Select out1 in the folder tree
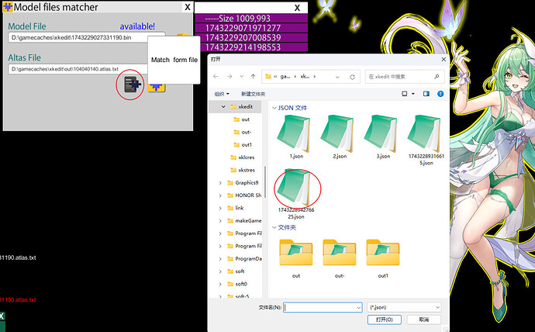 pos(243,145)
